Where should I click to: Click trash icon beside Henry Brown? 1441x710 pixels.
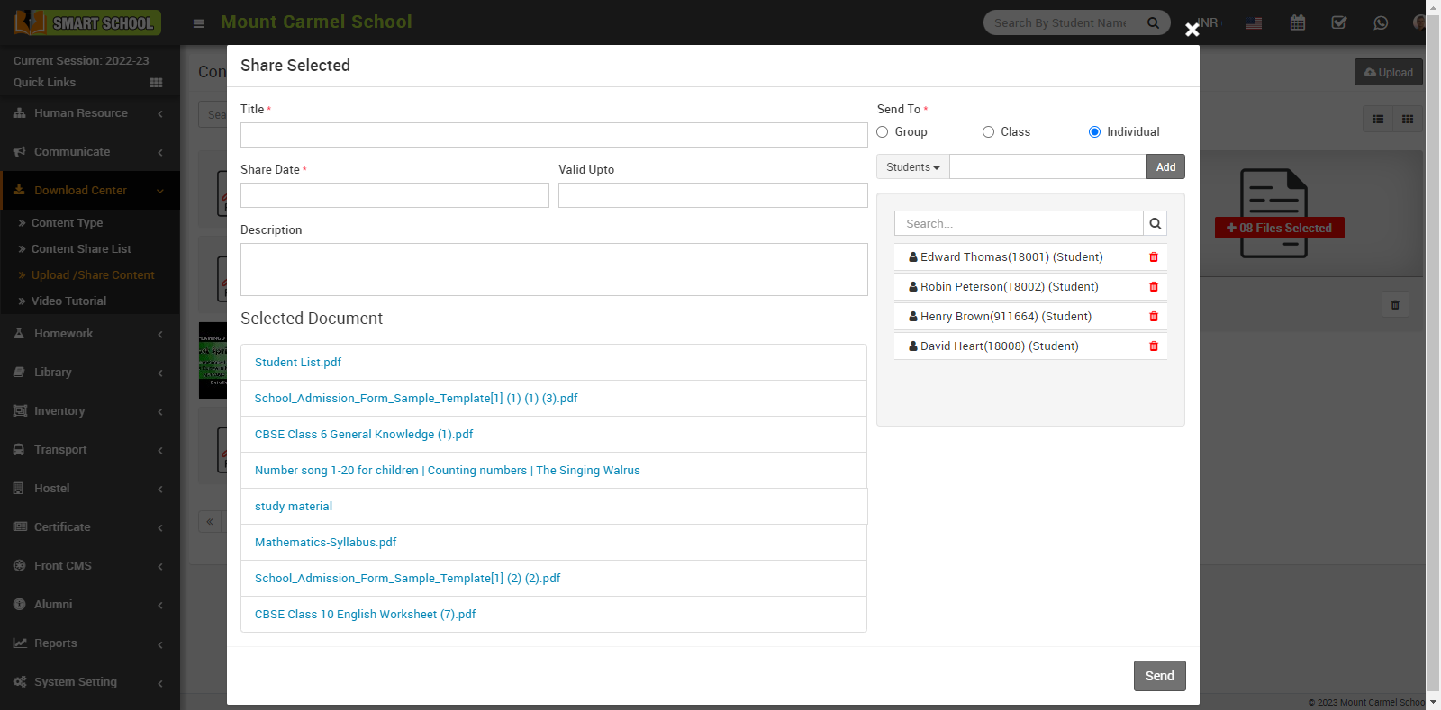coord(1153,317)
